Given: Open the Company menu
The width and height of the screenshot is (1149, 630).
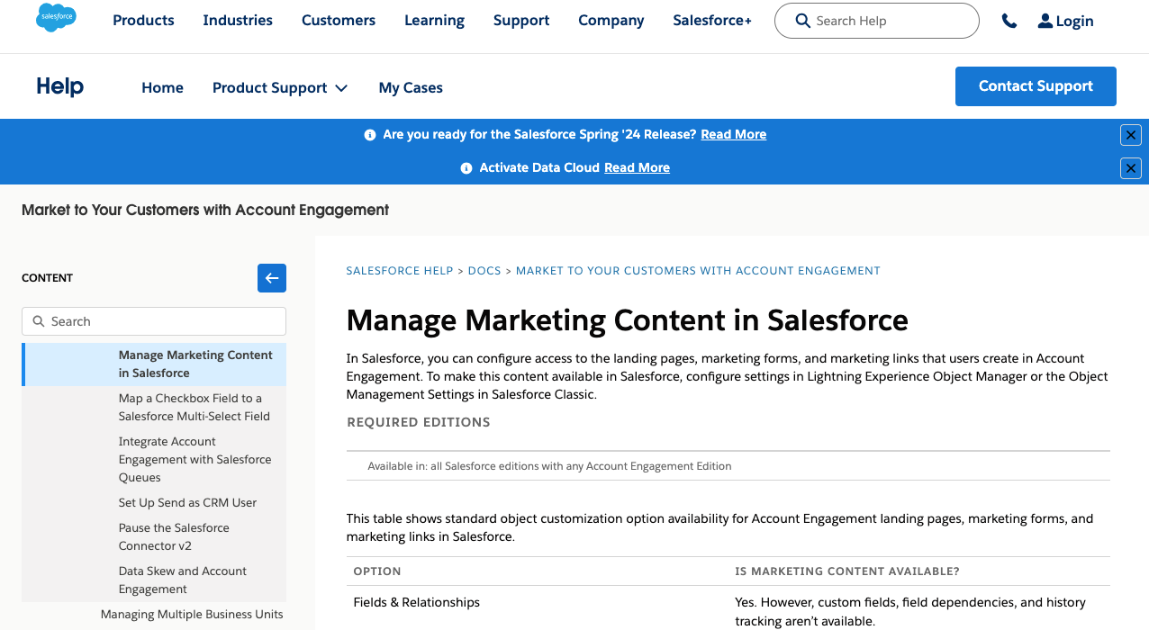Looking at the screenshot, I should pos(611,20).
